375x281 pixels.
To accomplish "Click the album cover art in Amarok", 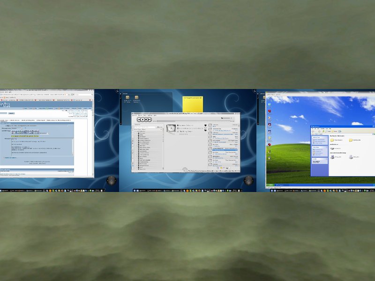I will tap(171, 128).
